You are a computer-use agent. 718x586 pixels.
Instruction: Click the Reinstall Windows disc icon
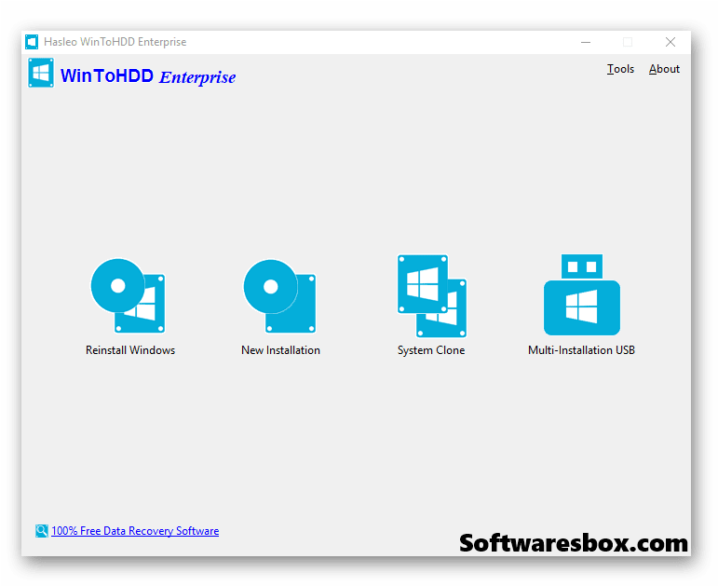pyautogui.click(x=129, y=295)
